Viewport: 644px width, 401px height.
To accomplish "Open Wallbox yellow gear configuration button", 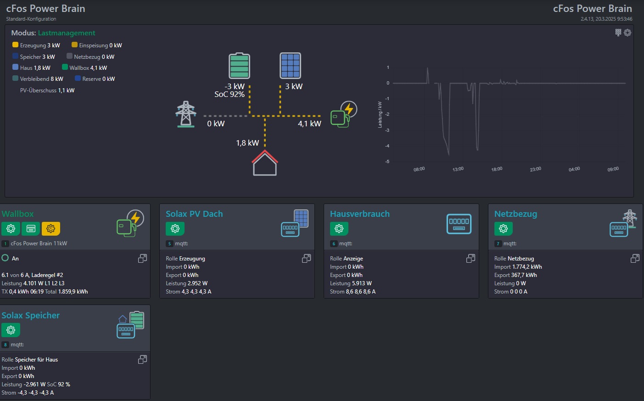I will pyautogui.click(x=51, y=228).
